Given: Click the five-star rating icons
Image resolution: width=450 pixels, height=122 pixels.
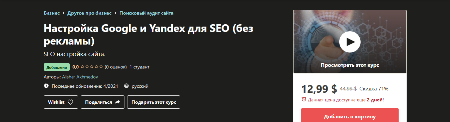Looking at the screenshot, I should [x=92, y=67].
